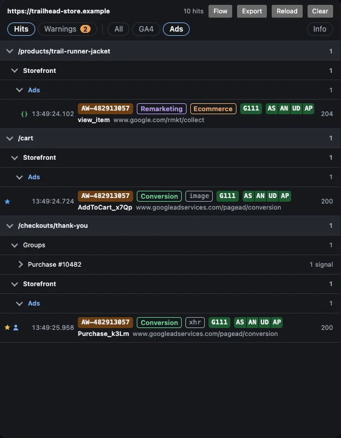Collapse the /products/trail-runner-jacket page group

10,51
